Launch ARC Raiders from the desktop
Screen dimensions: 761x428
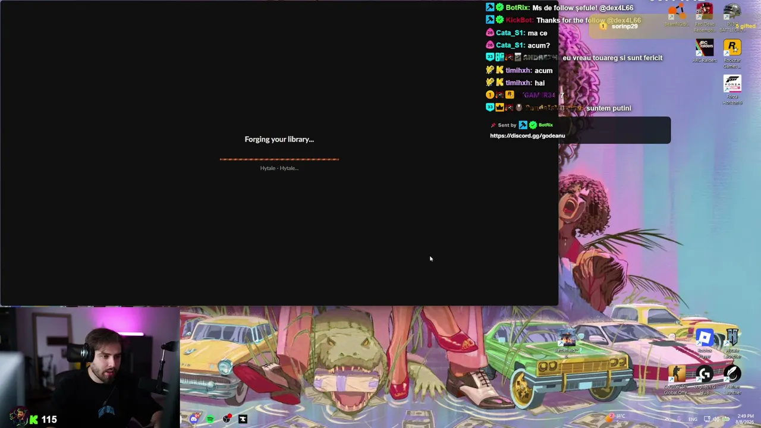pyautogui.click(x=705, y=51)
